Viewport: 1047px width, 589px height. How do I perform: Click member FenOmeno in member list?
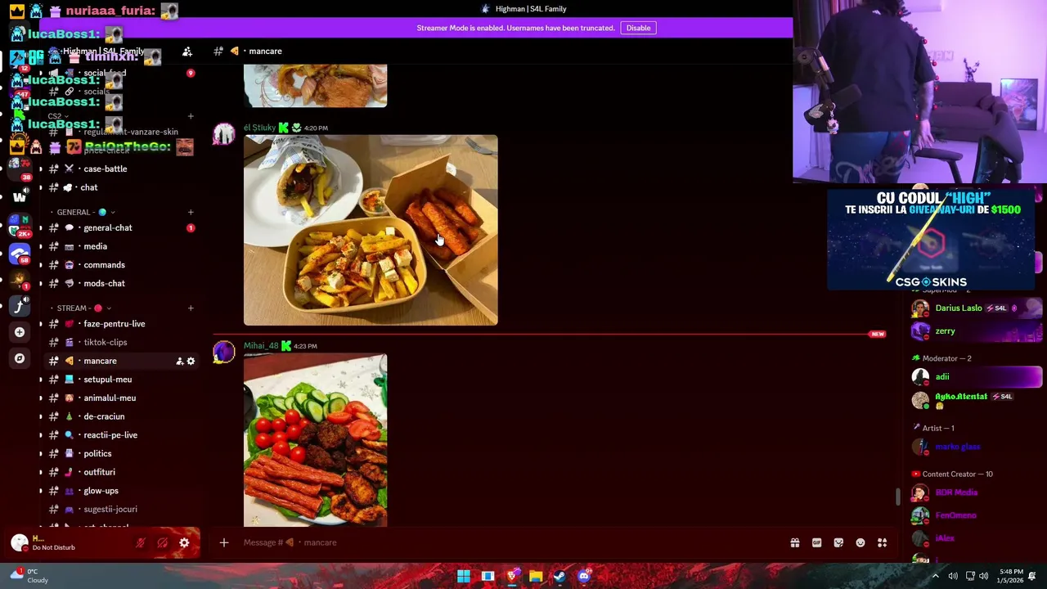pyautogui.click(x=977, y=515)
